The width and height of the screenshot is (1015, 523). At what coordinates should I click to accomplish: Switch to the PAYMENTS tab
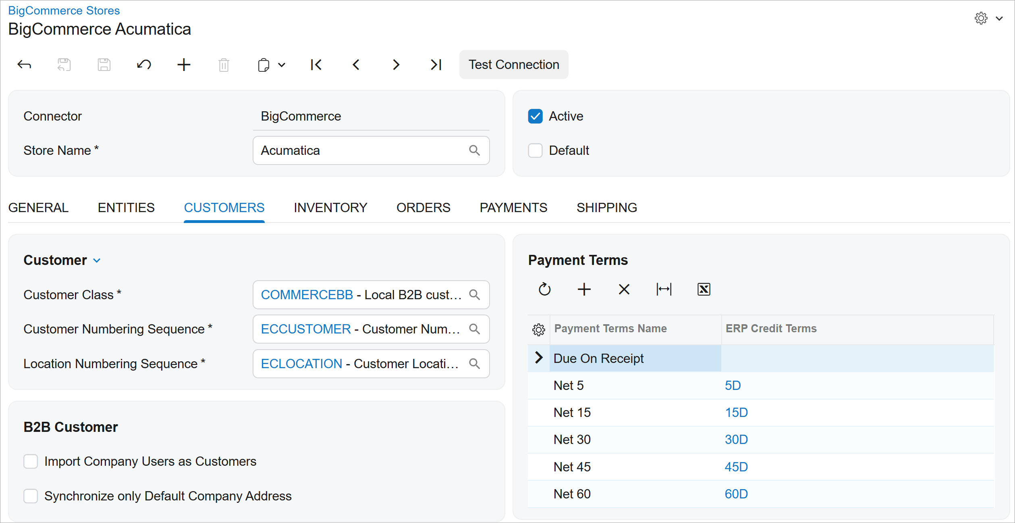(513, 207)
